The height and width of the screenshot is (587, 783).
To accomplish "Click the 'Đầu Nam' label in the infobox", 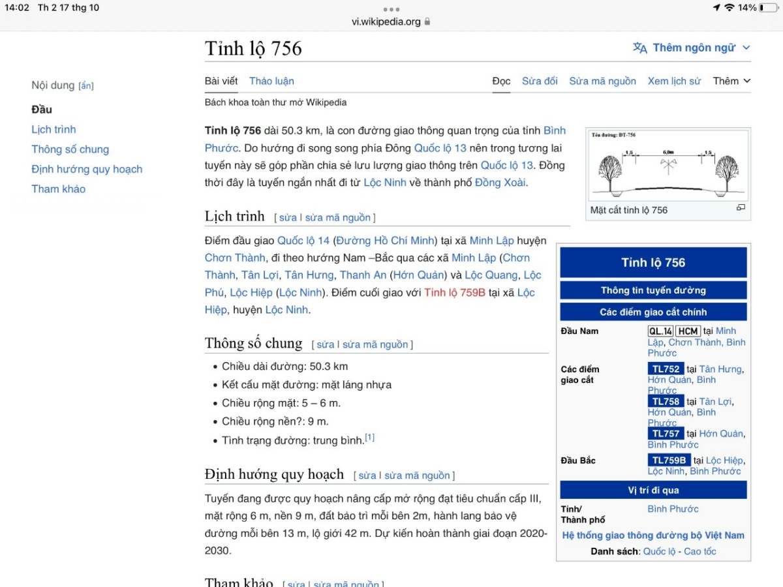I will point(579,331).
